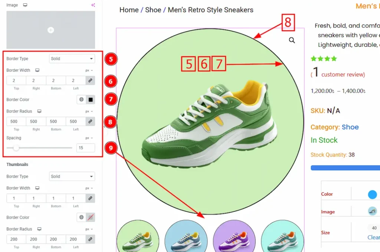Toggle linked values for Image Border Width
380x252 pixels.
pos(90,81)
